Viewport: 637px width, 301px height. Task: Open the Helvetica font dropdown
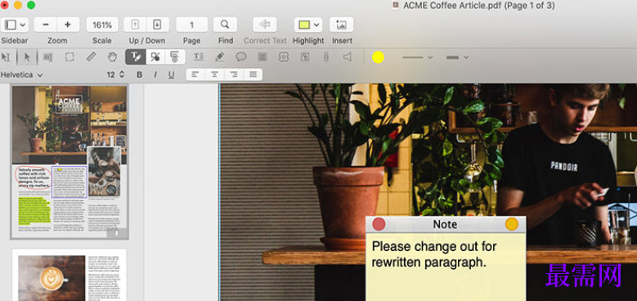(22, 74)
